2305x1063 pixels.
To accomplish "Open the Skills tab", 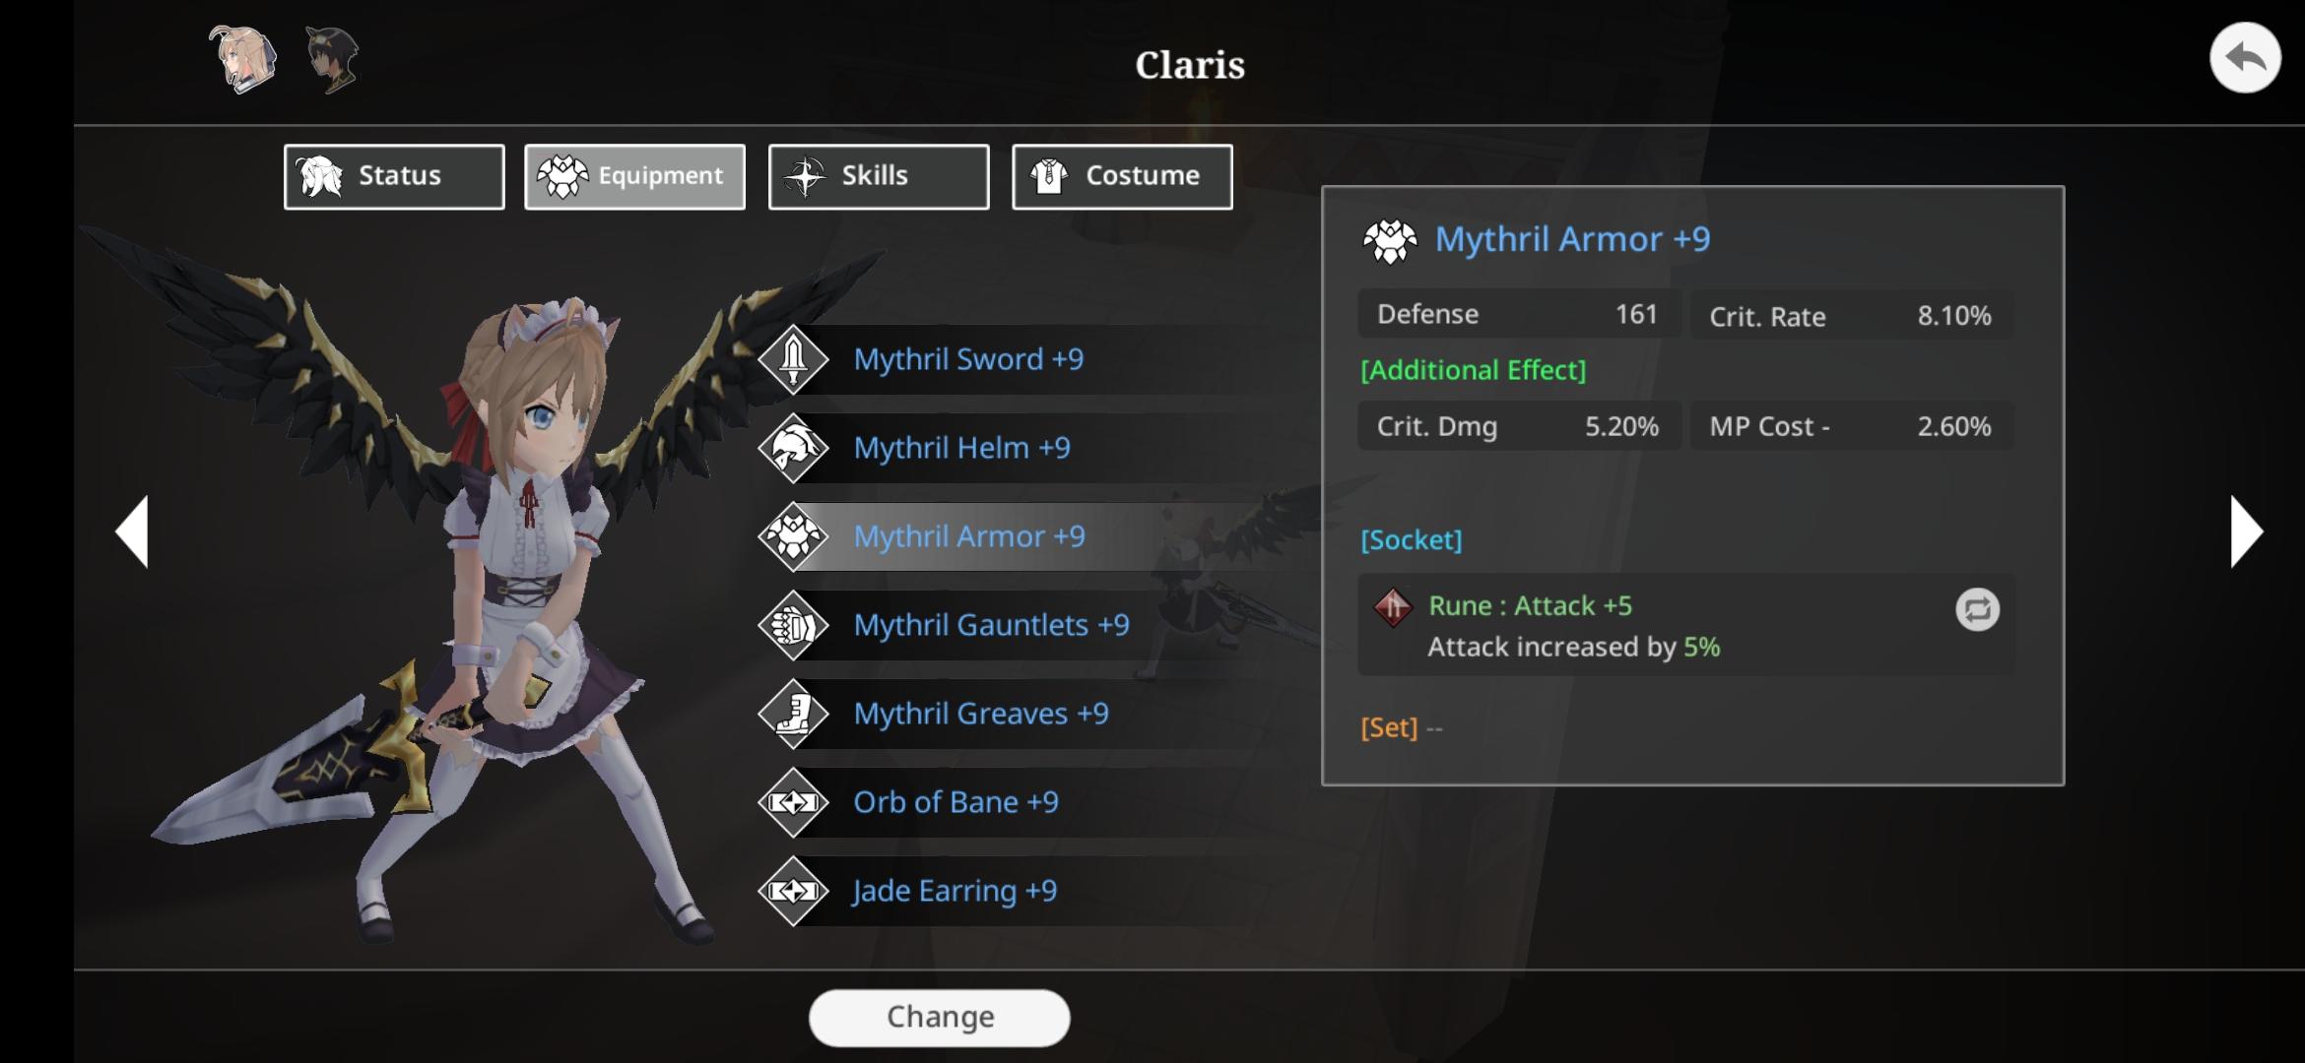I will 879,177.
